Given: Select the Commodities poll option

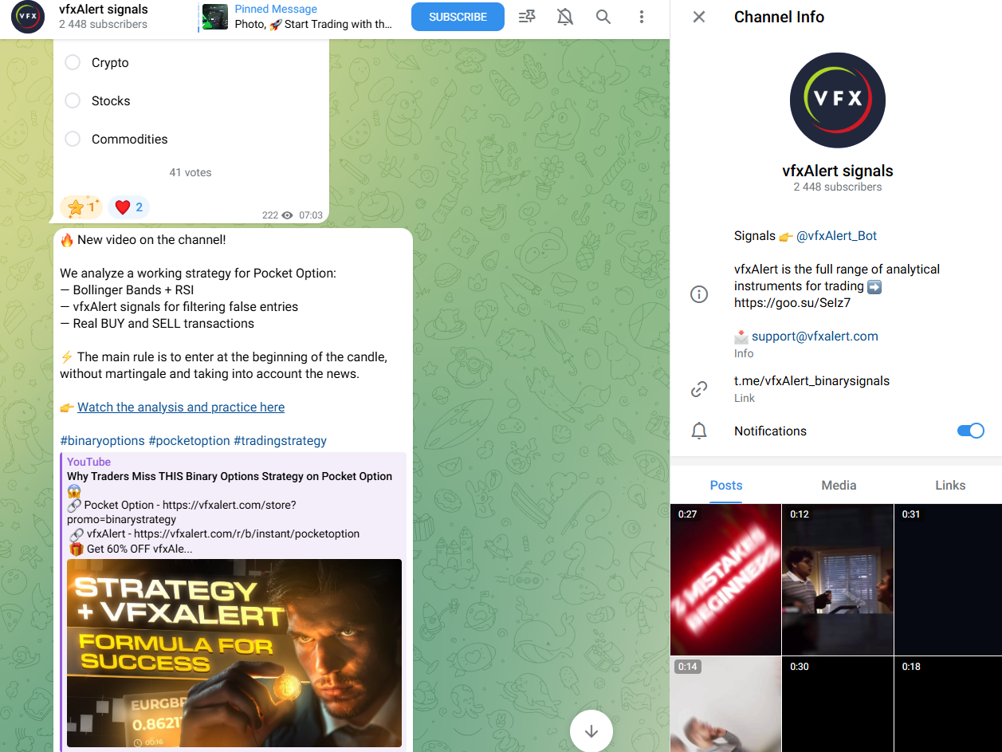Looking at the screenshot, I should click(x=73, y=139).
